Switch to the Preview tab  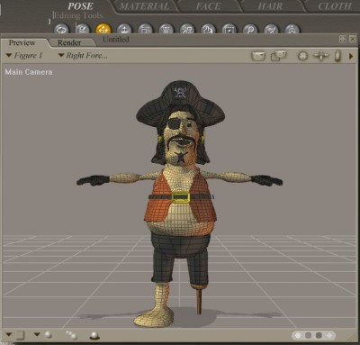pos(22,42)
